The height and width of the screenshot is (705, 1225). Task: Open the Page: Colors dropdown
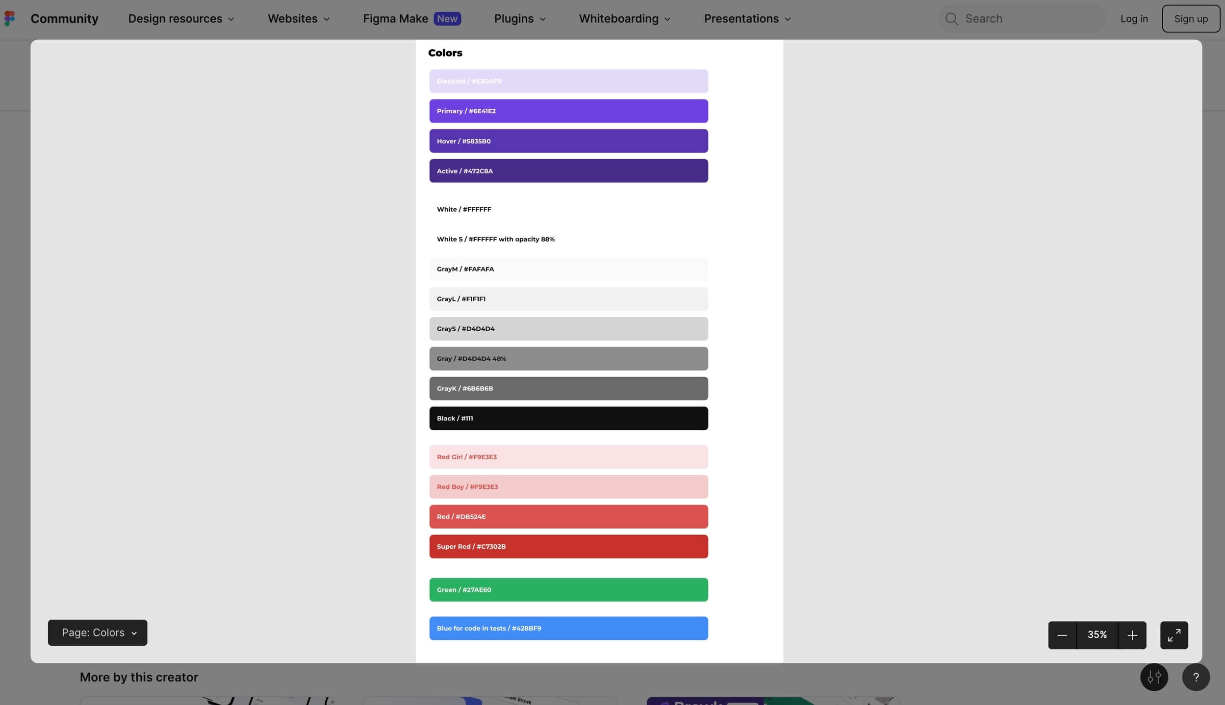(98, 632)
